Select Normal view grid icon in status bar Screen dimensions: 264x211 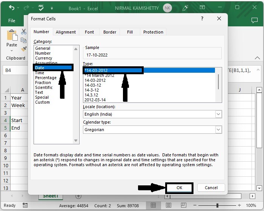153,205
